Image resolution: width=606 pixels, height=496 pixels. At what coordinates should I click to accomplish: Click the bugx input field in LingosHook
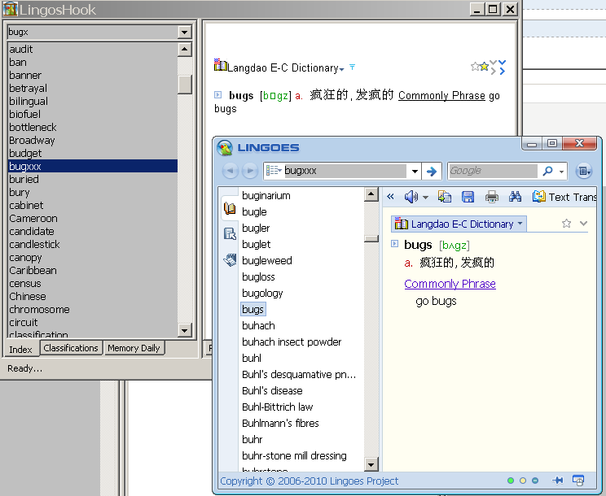[92, 32]
